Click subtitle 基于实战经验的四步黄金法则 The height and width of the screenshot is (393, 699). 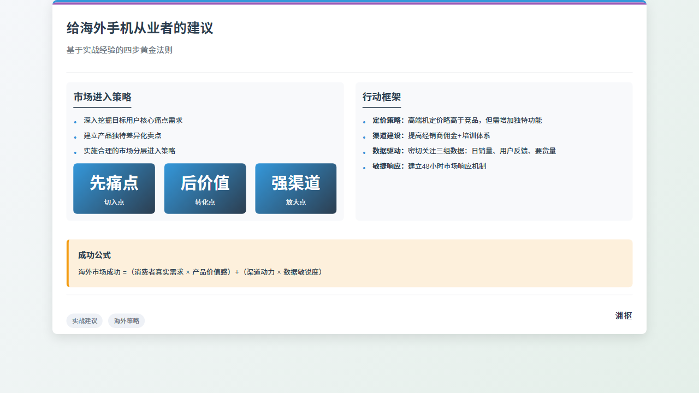[x=120, y=50]
